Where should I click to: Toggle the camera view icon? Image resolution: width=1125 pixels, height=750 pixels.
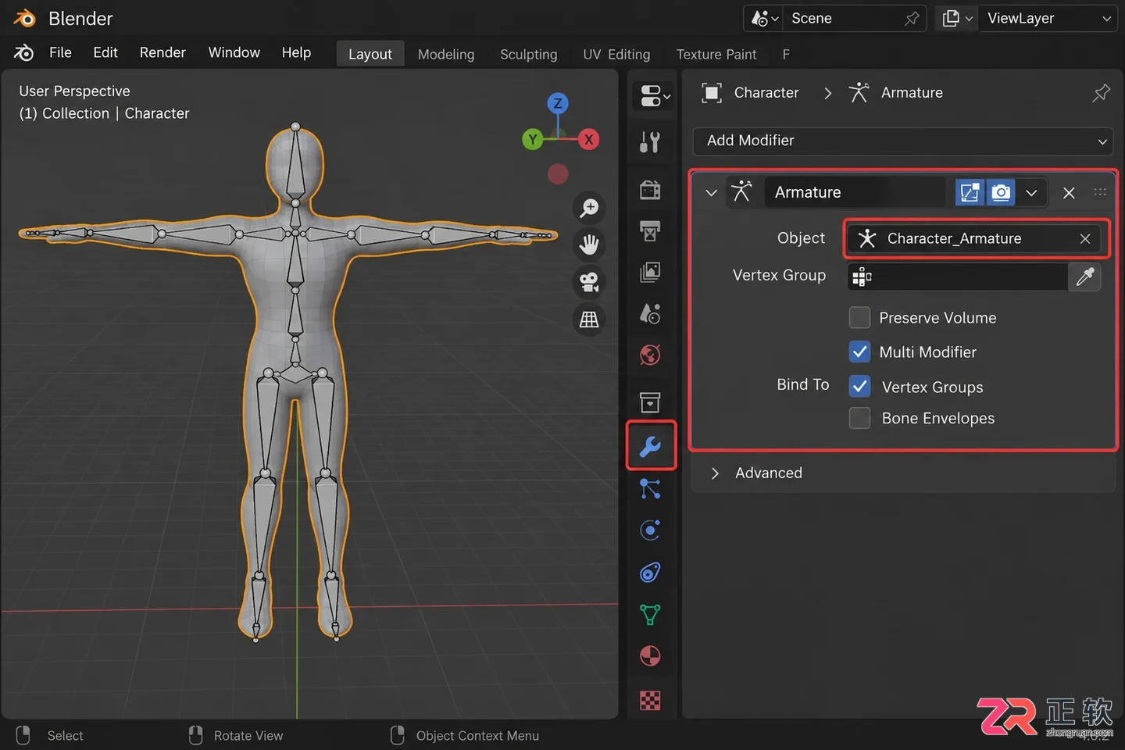click(x=589, y=282)
